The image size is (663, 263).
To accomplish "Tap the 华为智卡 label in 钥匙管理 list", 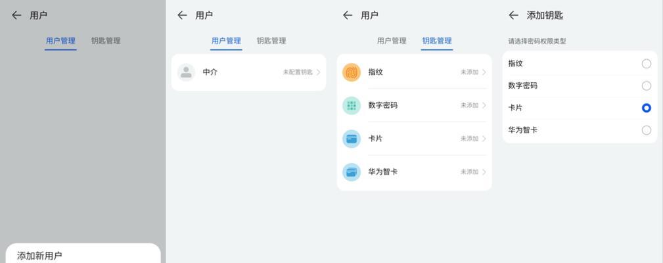I will pyautogui.click(x=382, y=172).
